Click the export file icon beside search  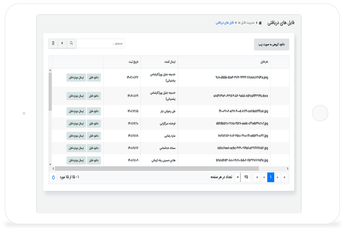coord(53,43)
